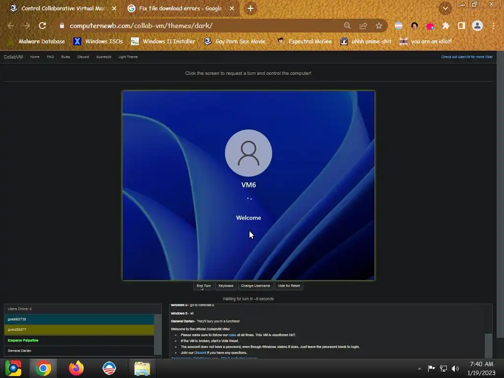This screenshot has height=378, width=504.
Task: Click the face avatar extension icon
Action: [414, 26]
